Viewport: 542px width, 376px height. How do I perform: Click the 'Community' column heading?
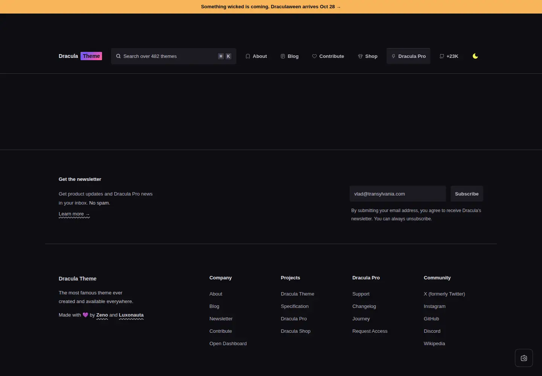click(x=437, y=278)
